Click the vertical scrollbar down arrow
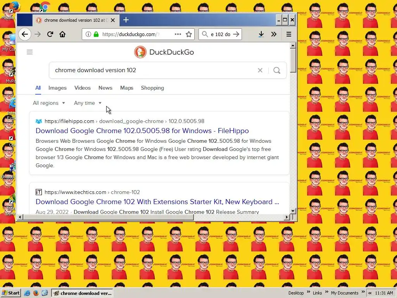Screen dimensions: 397x298 (293, 211)
